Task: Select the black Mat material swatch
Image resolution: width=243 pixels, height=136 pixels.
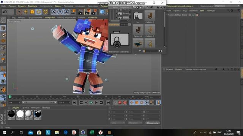Action: coord(11,115)
